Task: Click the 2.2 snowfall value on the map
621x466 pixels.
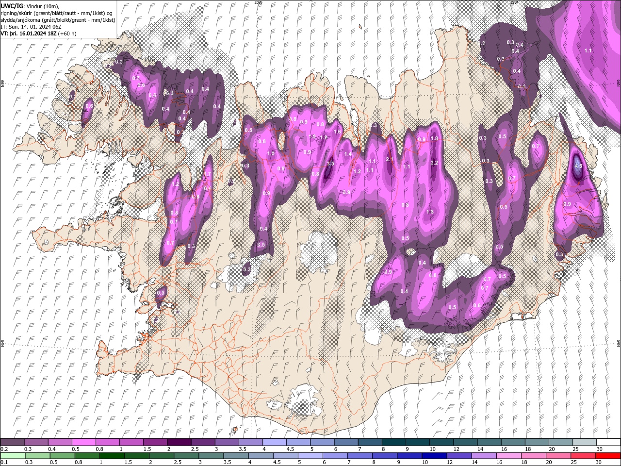Action: point(434,163)
